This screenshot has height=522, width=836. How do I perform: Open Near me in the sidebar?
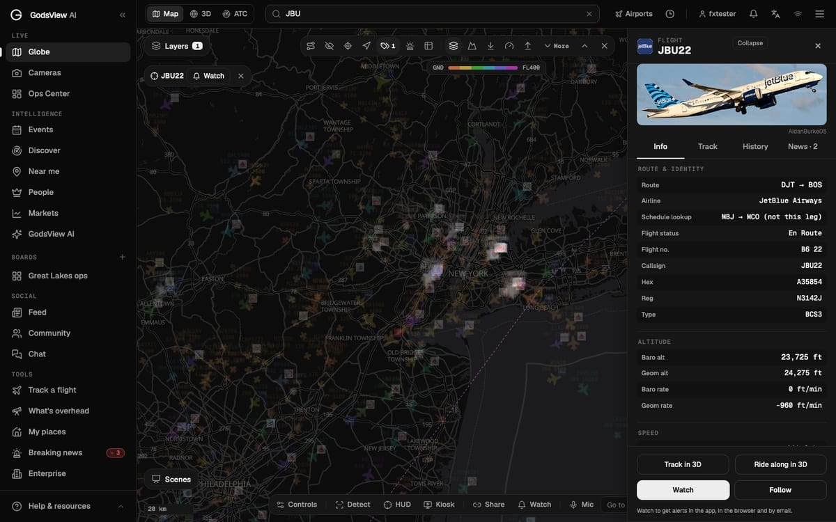point(68,171)
